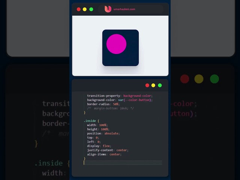Open the umarhashmi.com address text

[x=124, y=9]
